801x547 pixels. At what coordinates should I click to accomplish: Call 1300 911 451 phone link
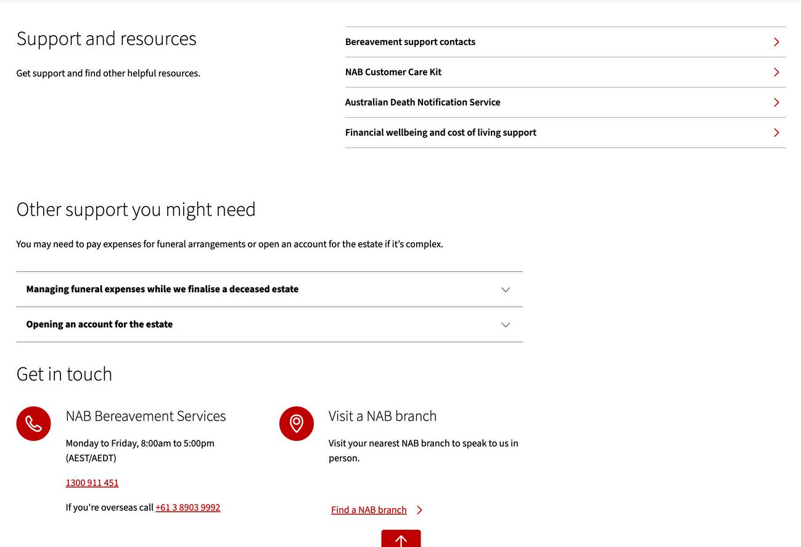[x=92, y=483]
